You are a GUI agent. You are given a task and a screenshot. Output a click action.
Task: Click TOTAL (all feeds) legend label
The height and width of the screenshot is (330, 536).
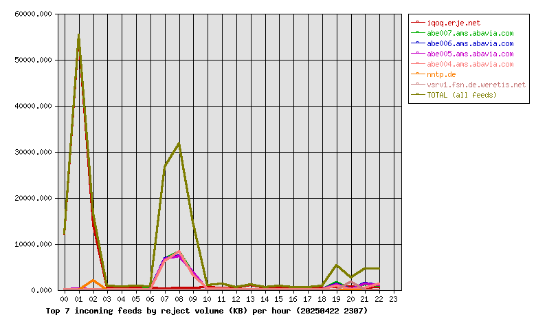coord(462,95)
